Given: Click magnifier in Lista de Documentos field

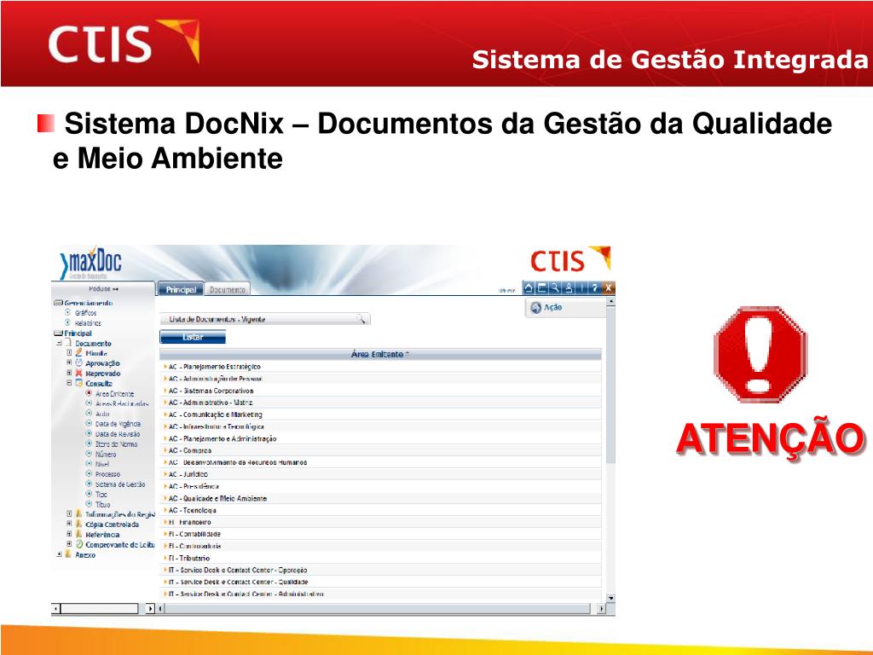Looking at the screenshot, I should [x=361, y=319].
